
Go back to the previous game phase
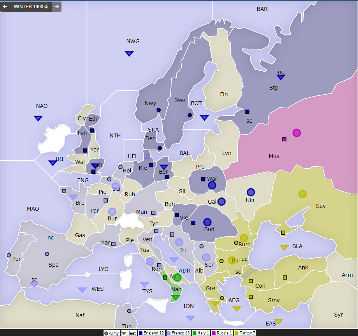(x=5, y=6)
